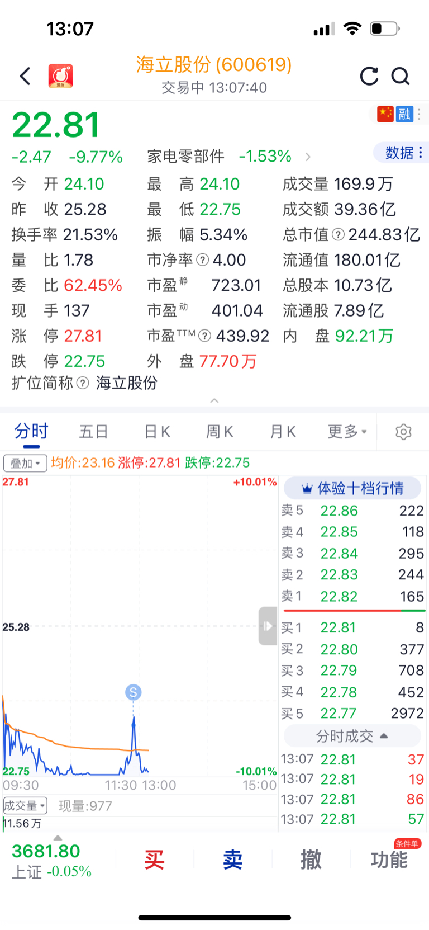Viewport: 429px width, 930px height.
Task: Tap the back arrow icon
Action: (x=26, y=76)
